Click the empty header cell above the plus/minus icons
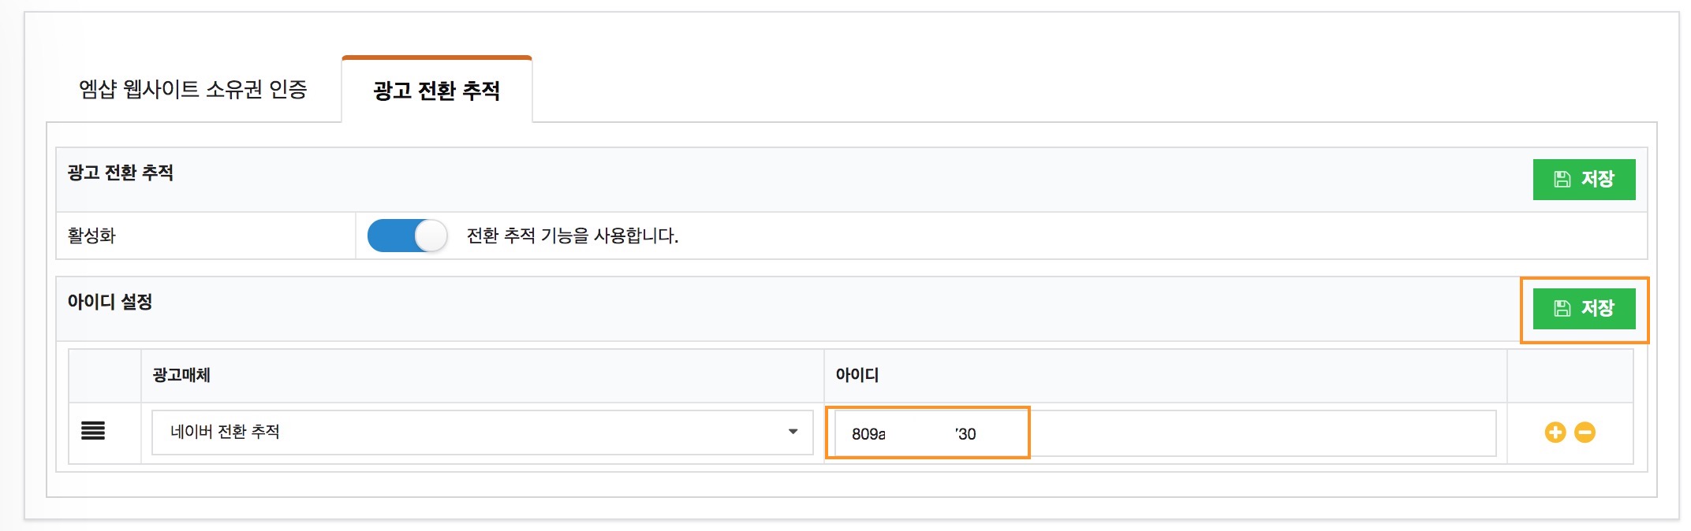This screenshot has width=1691, height=531. 1570,376
